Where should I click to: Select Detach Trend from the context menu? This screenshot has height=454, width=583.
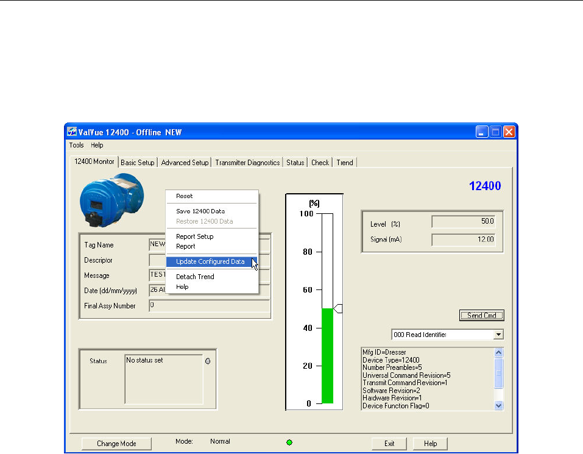point(211,277)
